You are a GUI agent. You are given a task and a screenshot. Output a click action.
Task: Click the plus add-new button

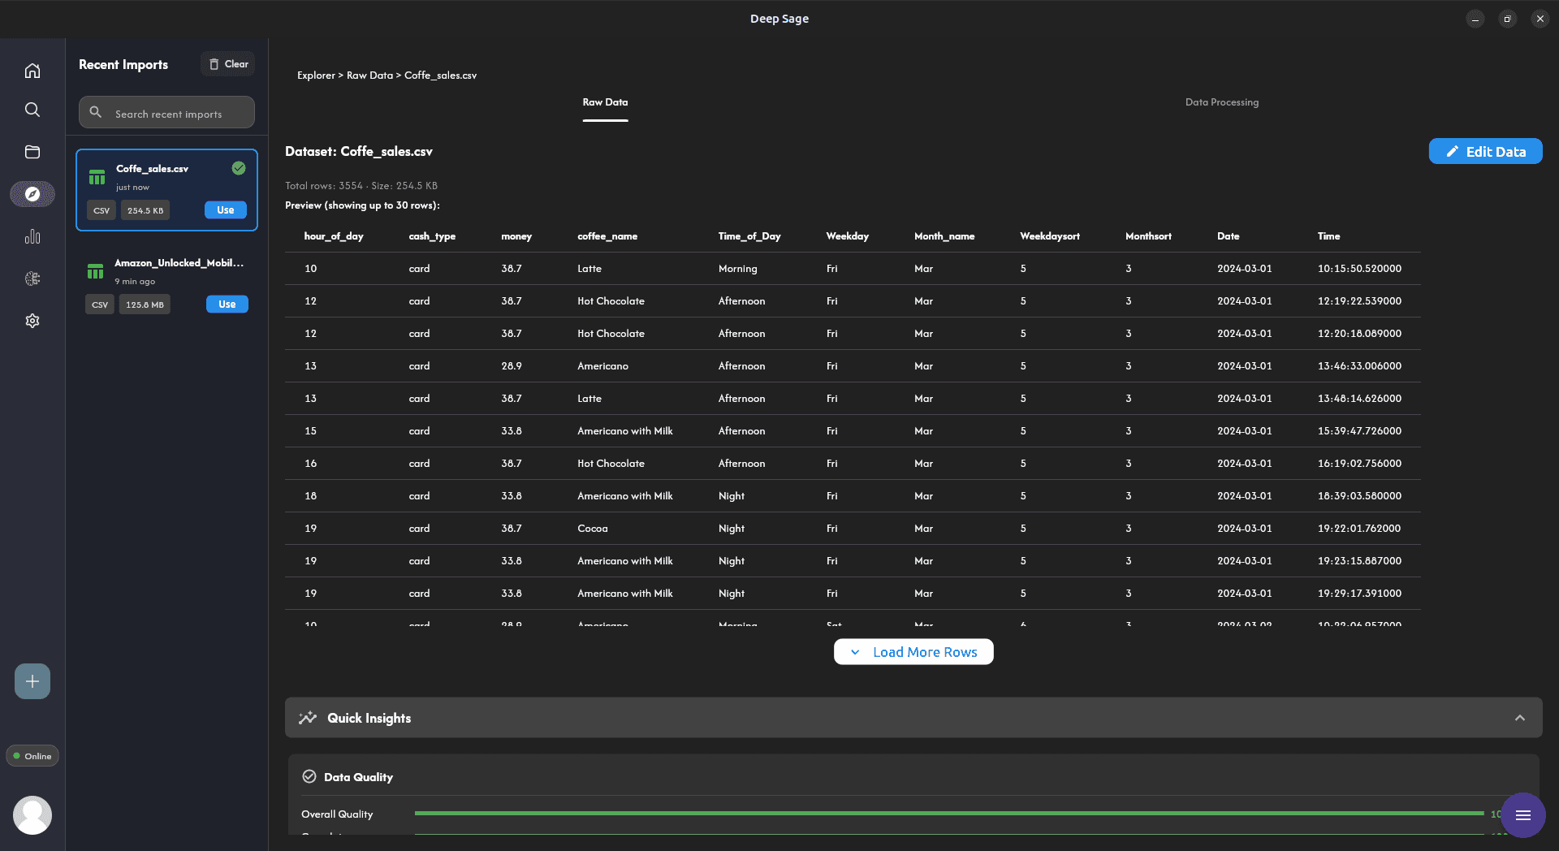pos(32,681)
